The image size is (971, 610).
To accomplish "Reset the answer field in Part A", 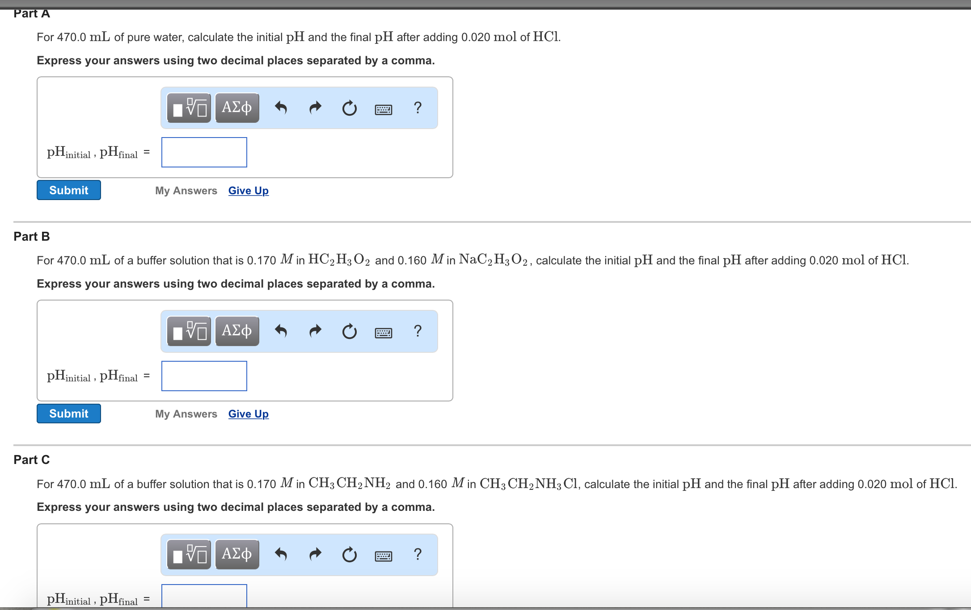I will click(350, 107).
